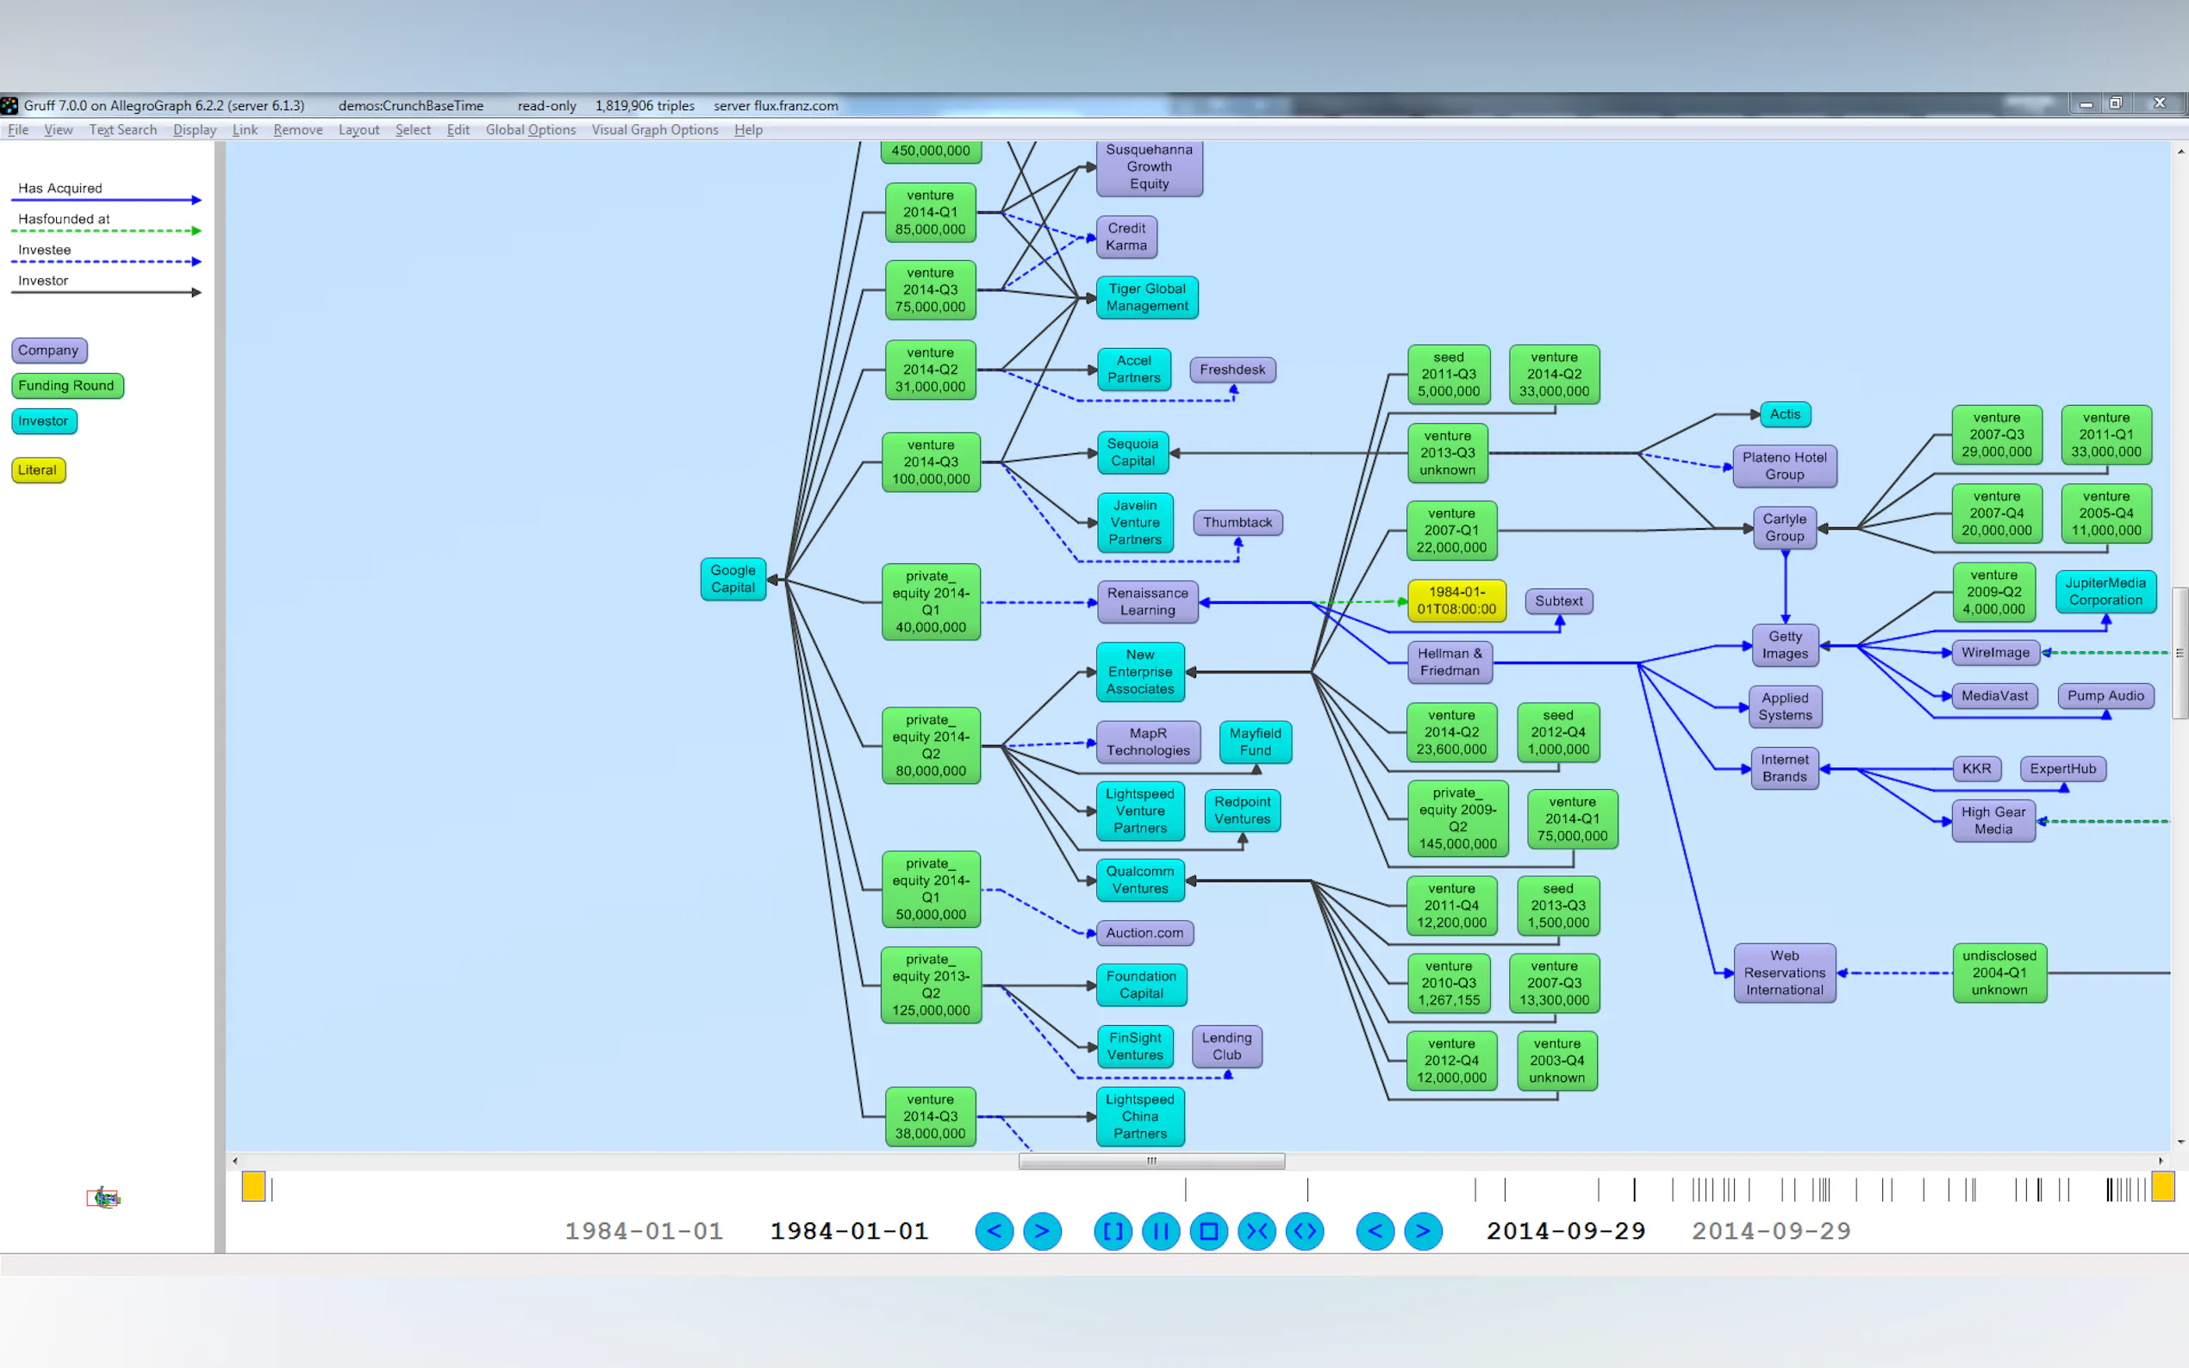Expand the Display menu
This screenshot has width=2189, height=1368.
coord(195,130)
